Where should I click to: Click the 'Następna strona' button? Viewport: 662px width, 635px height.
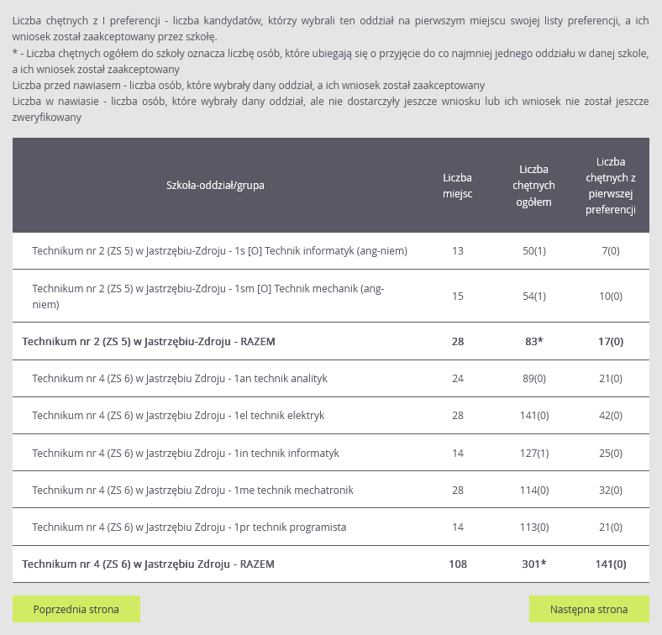pyautogui.click(x=588, y=609)
